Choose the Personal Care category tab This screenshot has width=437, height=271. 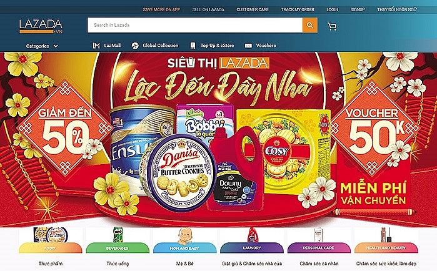319,248
